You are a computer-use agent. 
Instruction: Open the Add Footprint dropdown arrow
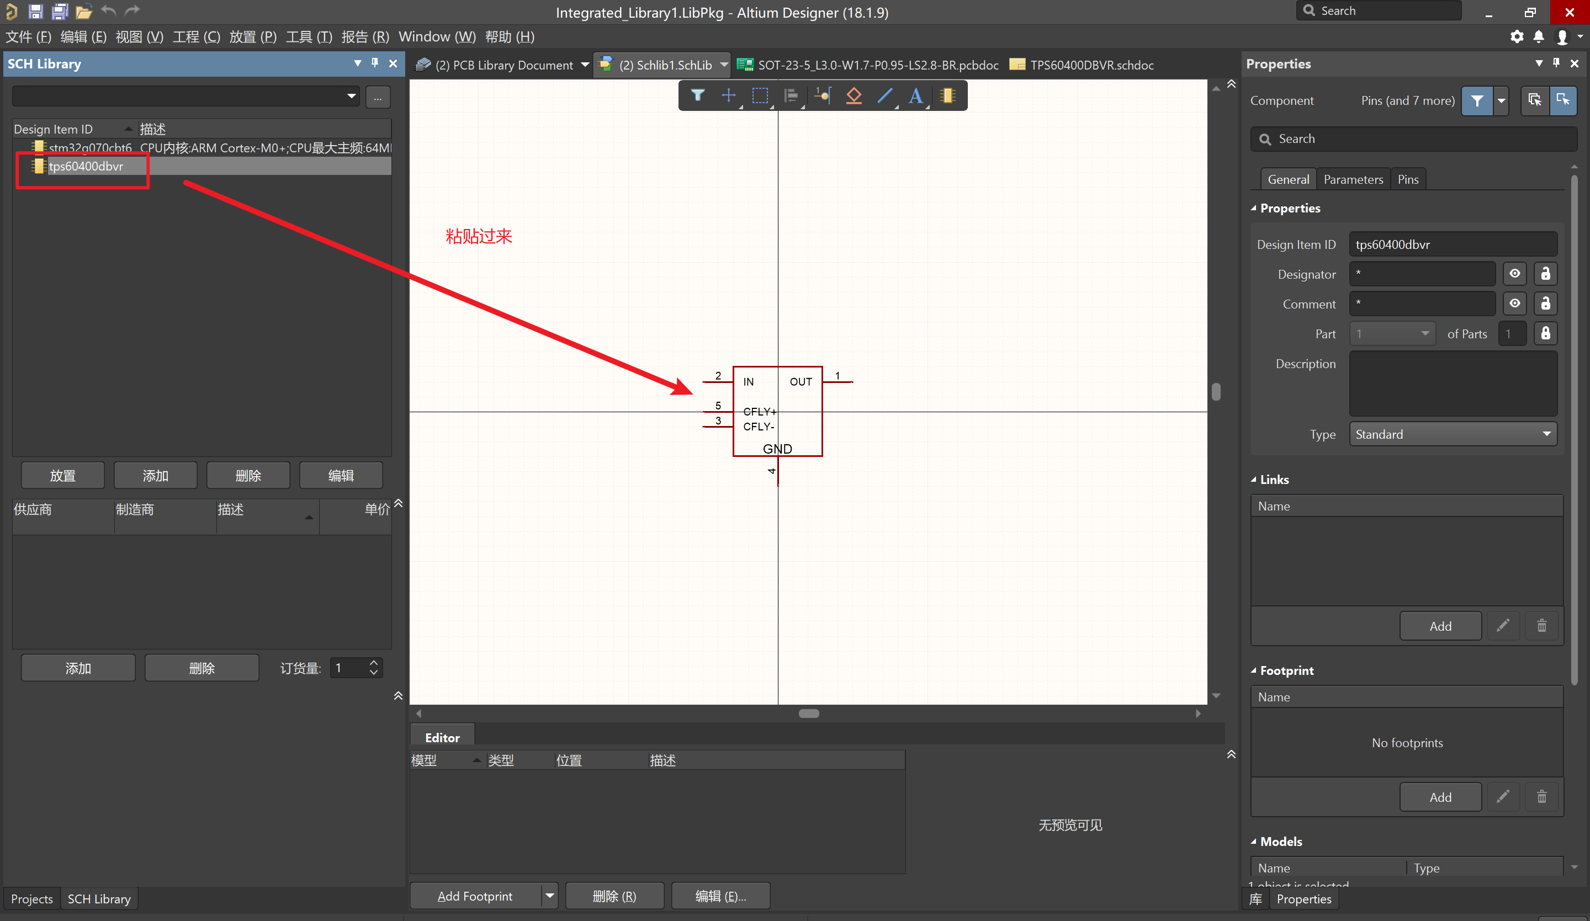tap(549, 896)
